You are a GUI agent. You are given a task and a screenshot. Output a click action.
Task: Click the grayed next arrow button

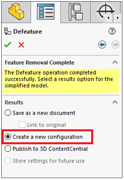pos(115,45)
